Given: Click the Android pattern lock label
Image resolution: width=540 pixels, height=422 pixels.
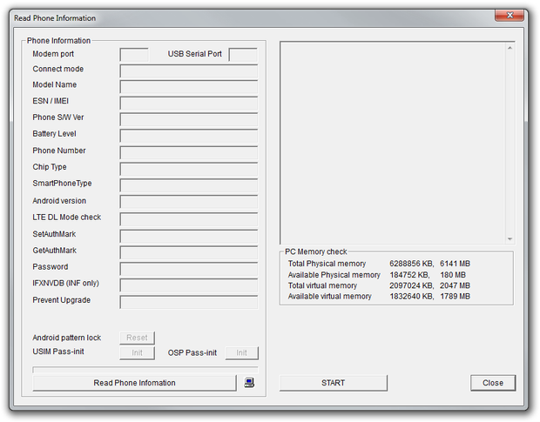Looking at the screenshot, I should [x=67, y=338].
